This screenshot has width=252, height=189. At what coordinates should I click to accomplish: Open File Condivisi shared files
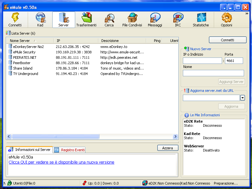pyautogui.click(x=132, y=20)
